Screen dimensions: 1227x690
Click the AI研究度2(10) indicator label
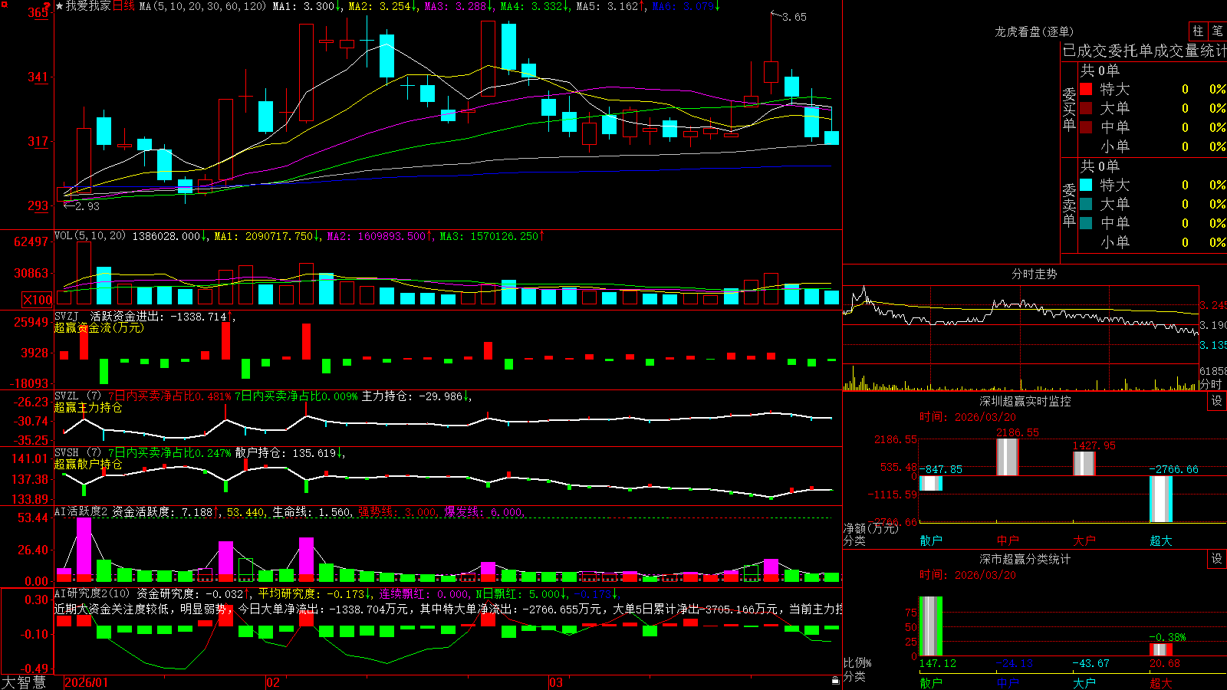[92, 593]
